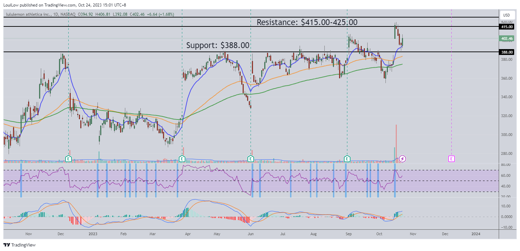Click the green earnings E marker at September 2023
This screenshot has height=251, width=520.
(347, 159)
